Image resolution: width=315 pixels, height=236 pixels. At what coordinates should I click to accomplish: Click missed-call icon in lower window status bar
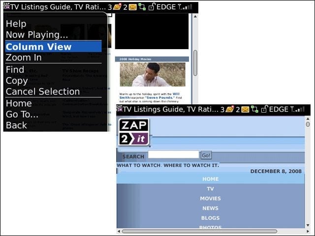(230, 109)
